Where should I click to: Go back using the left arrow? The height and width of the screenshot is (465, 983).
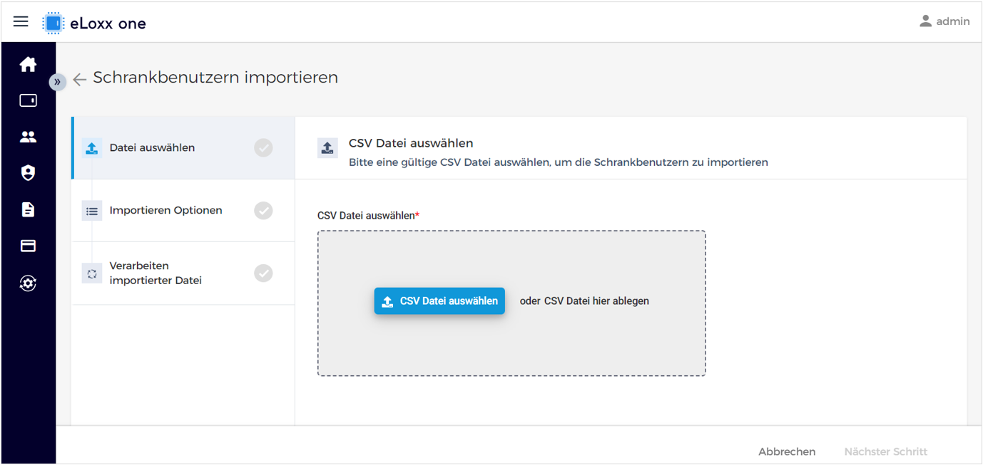[80, 79]
